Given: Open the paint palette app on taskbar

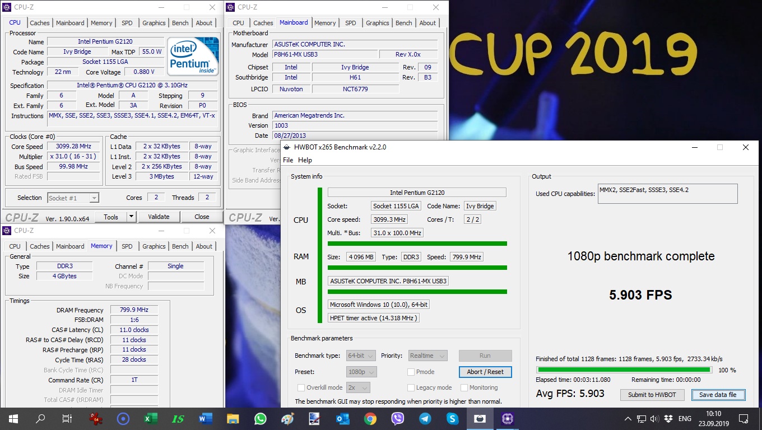Looking at the screenshot, I should pos(288,418).
